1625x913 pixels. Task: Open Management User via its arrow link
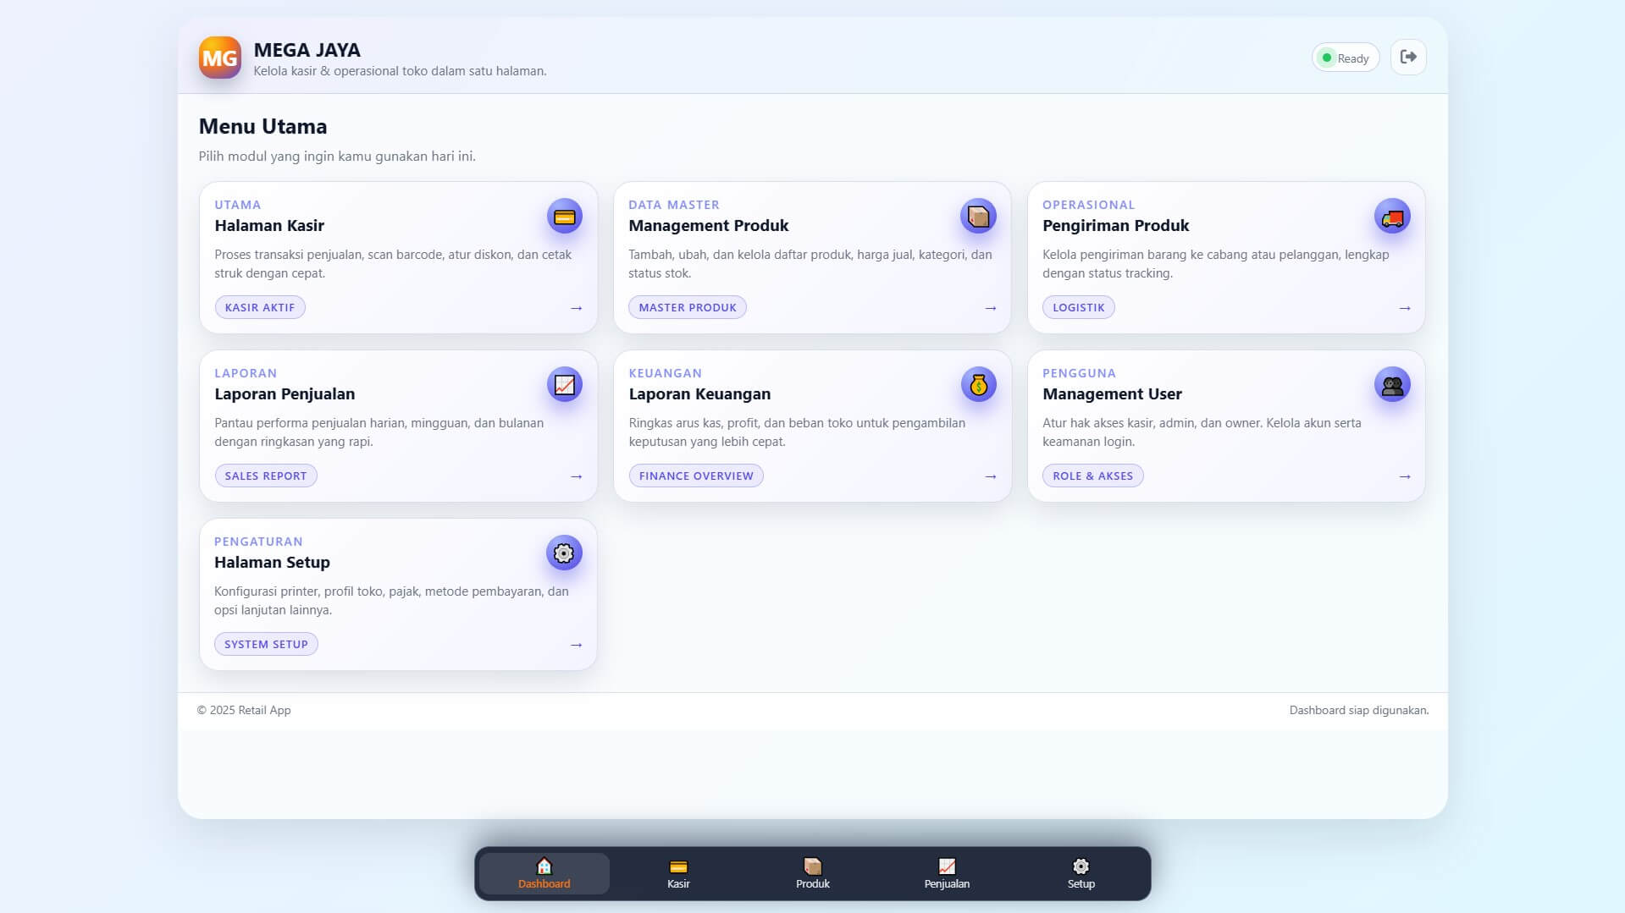click(1405, 476)
